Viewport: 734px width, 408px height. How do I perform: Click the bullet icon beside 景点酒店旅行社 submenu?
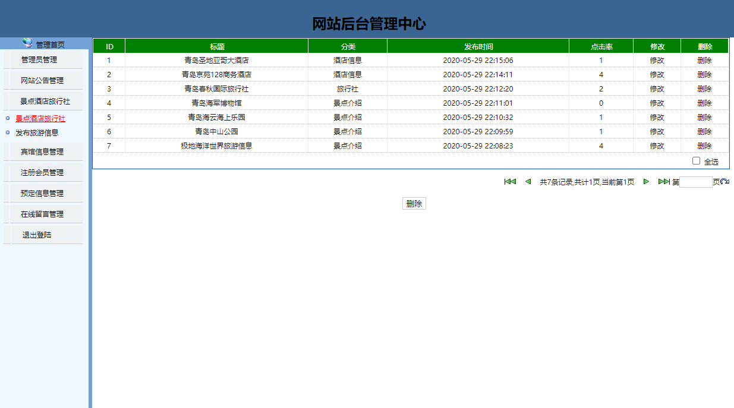coord(6,118)
